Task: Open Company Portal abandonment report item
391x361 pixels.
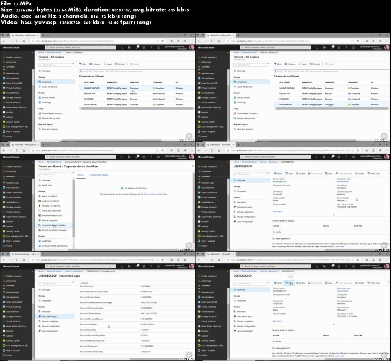Action: pyautogui.click(x=55, y=246)
